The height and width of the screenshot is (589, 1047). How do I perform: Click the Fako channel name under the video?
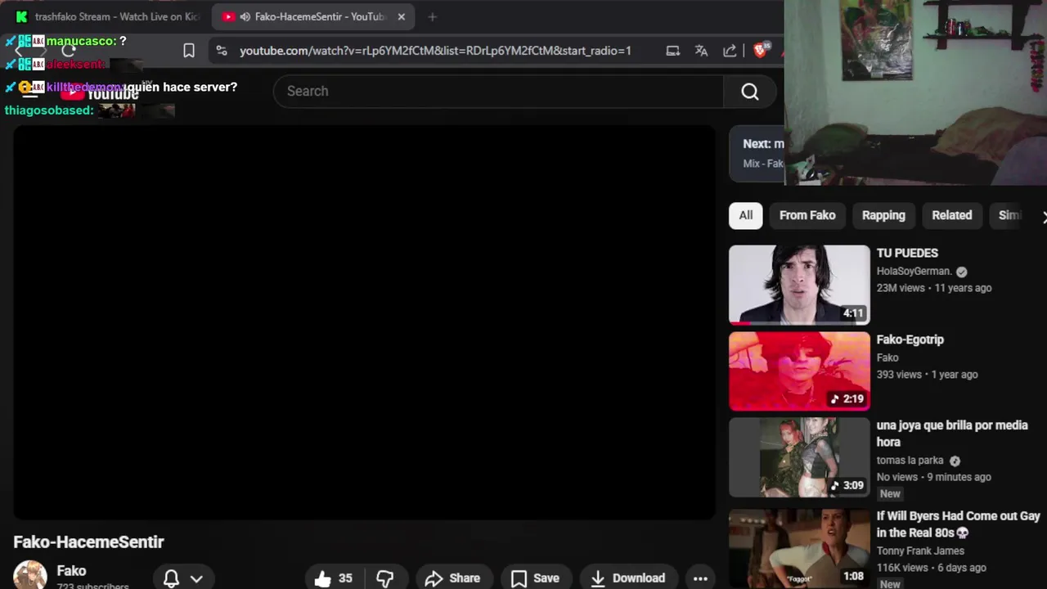[x=71, y=571]
